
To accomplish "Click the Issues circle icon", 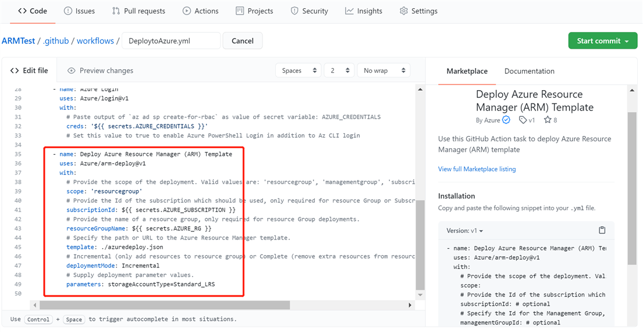I will (68, 11).
